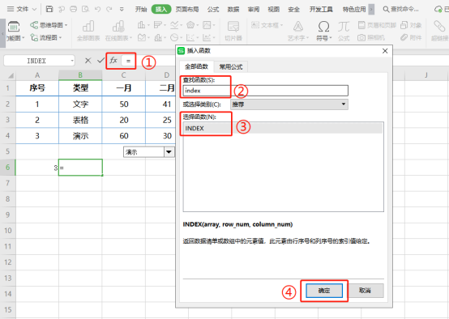Viewport: 449px width, 319px height.
Task: Click the 流程图 flowchart icon
Action: pos(34,37)
